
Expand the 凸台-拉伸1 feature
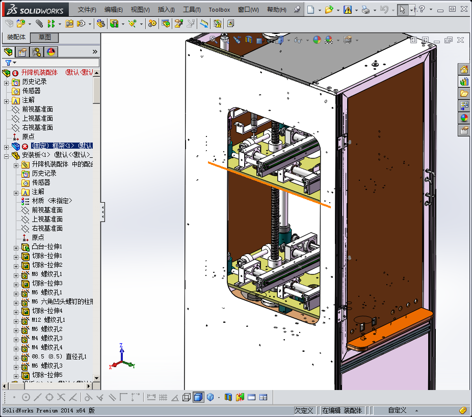16,248
